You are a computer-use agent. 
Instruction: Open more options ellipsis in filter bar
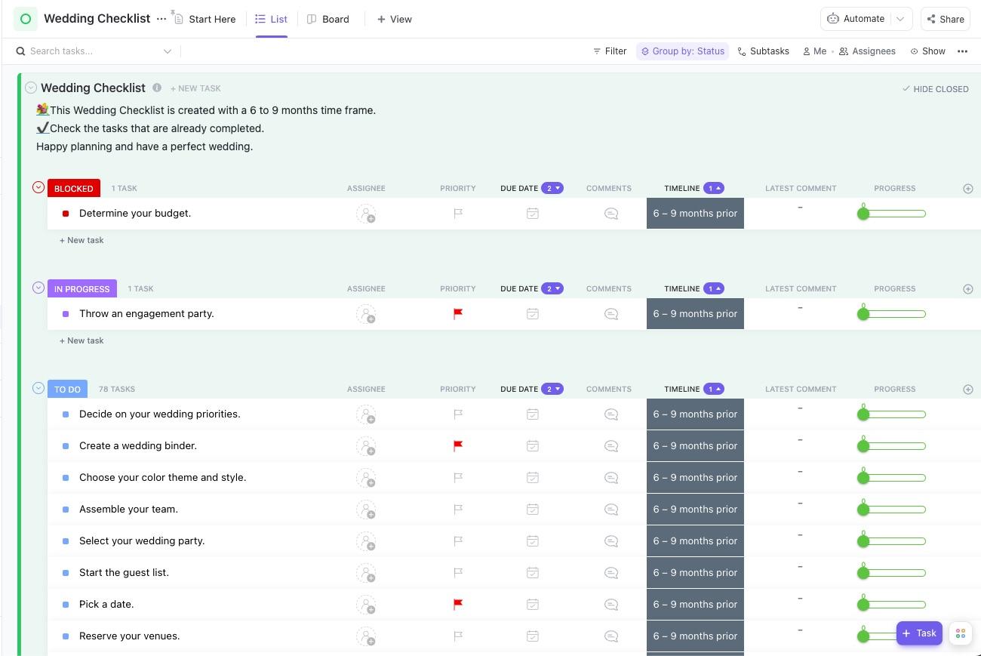(x=962, y=51)
